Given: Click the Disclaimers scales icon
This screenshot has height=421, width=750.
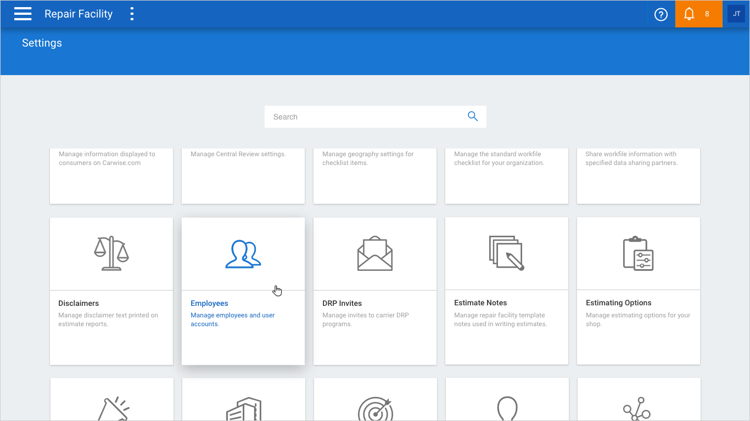Looking at the screenshot, I should pyautogui.click(x=111, y=253).
